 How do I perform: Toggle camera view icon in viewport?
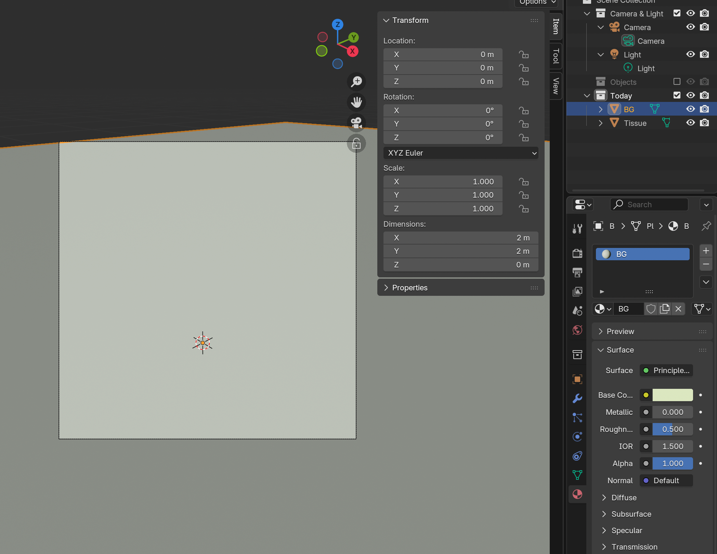click(356, 123)
